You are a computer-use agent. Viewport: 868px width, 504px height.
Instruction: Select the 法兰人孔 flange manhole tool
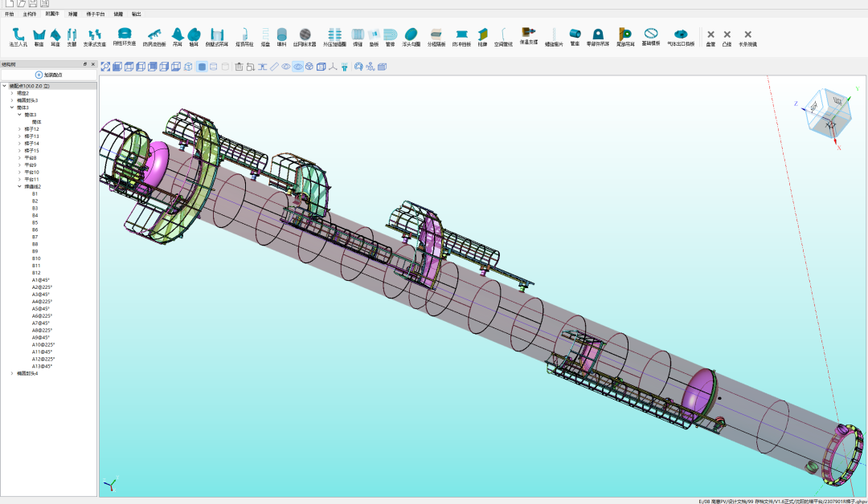click(x=18, y=38)
